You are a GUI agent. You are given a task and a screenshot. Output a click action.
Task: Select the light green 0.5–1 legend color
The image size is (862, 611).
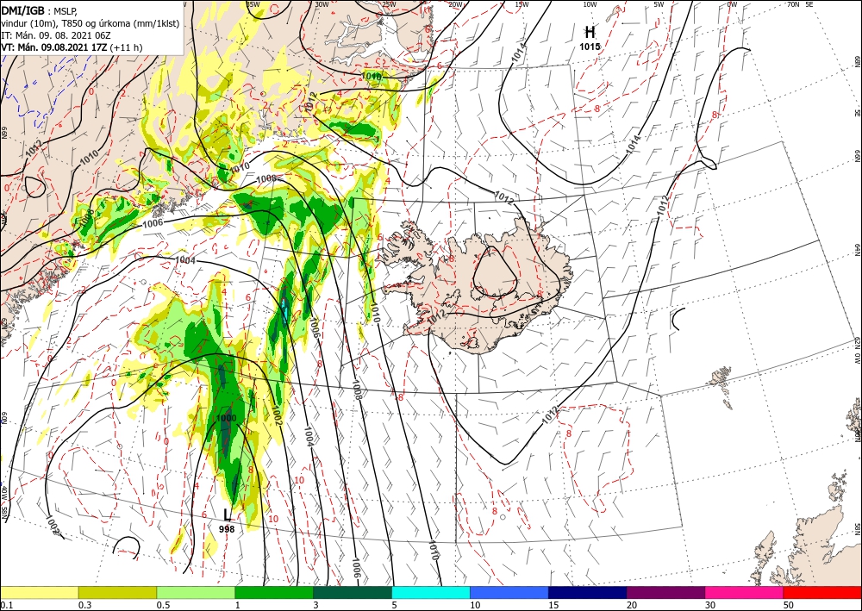(196, 592)
